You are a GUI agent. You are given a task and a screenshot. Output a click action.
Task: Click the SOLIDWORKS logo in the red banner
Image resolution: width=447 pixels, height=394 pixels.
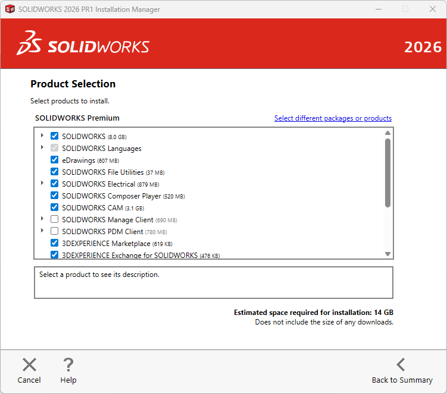(x=83, y=47)
